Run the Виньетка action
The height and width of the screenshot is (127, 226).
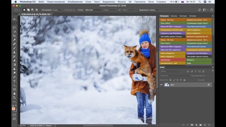198,37
